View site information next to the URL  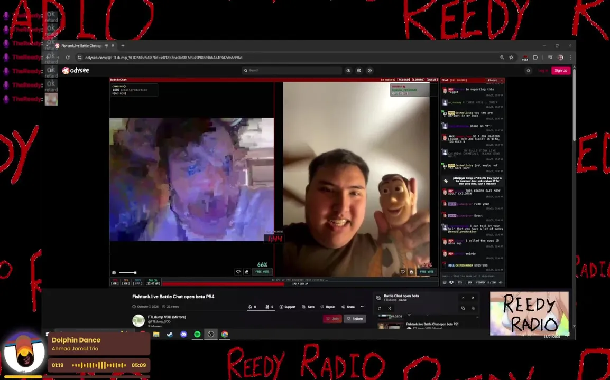click(x=80, y=58)
